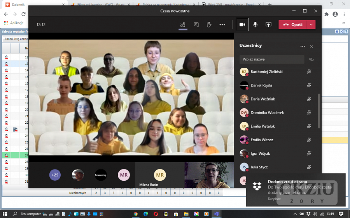
Task: Open participants panel more options ellipsis
Action: [x=303, y=46]
